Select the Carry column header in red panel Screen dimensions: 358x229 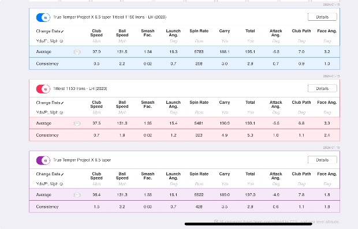pyautogui.click(x=225, y=103)
